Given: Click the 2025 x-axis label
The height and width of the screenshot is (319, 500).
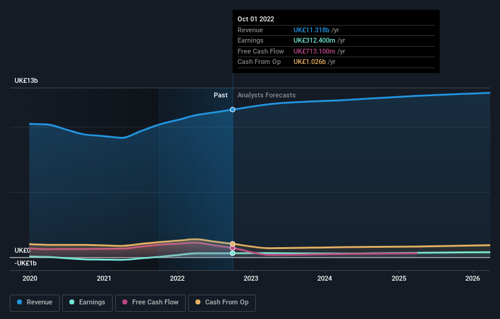Looking at the screenshot, I should tap(399, 279).
